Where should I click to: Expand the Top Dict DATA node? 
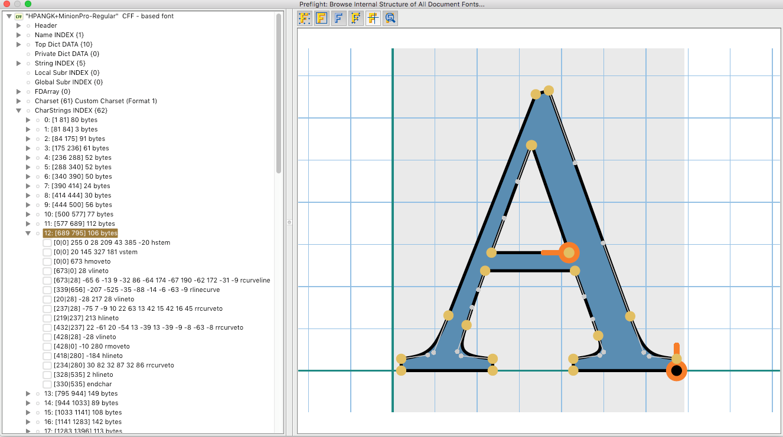(19, 44)
